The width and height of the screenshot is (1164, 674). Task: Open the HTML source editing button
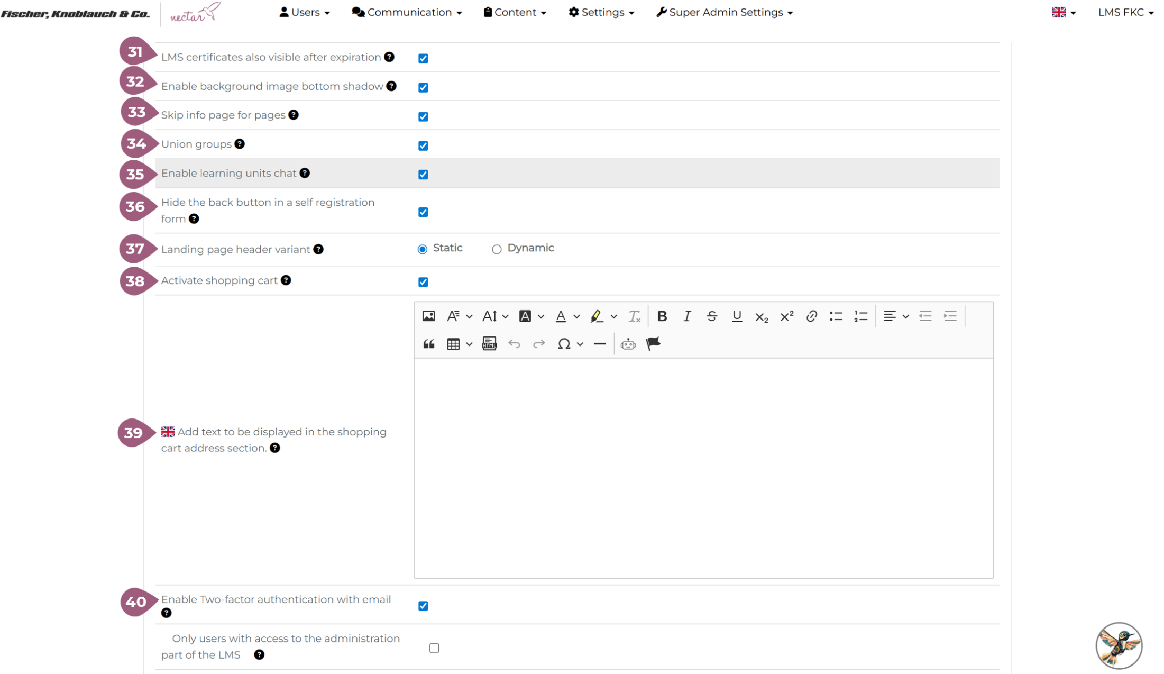coord(489,344)
